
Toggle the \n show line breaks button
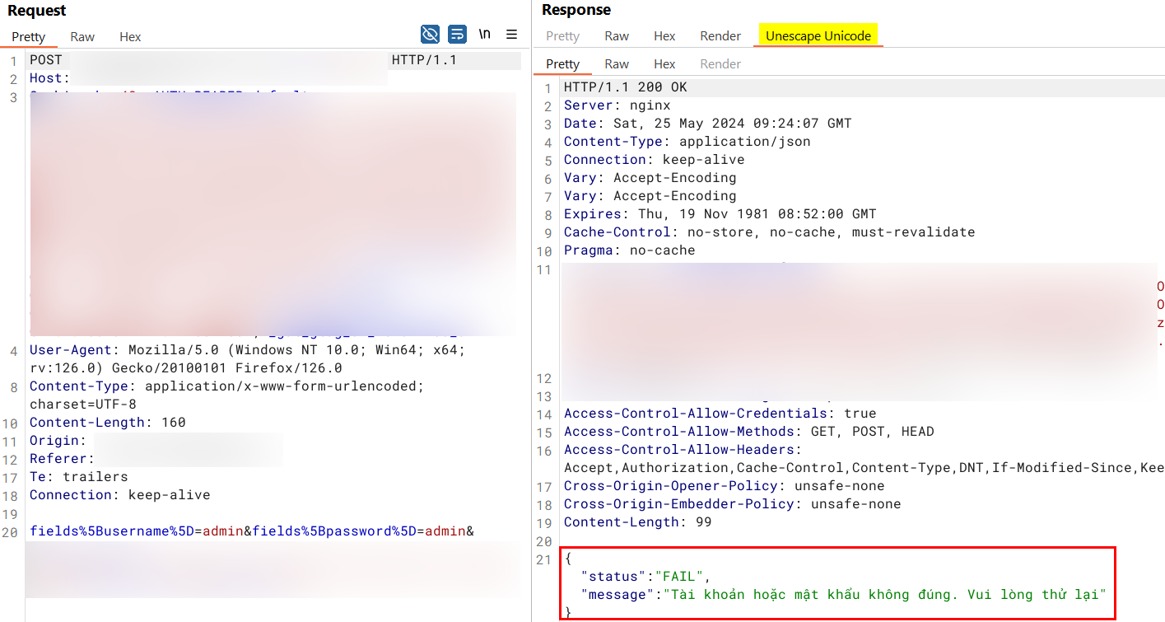[485, 34]
